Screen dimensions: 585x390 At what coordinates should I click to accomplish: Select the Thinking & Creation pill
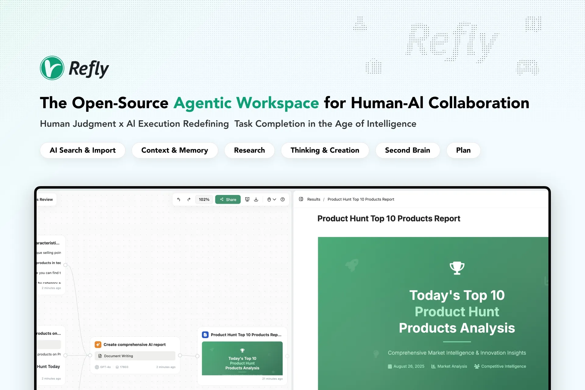325,150
